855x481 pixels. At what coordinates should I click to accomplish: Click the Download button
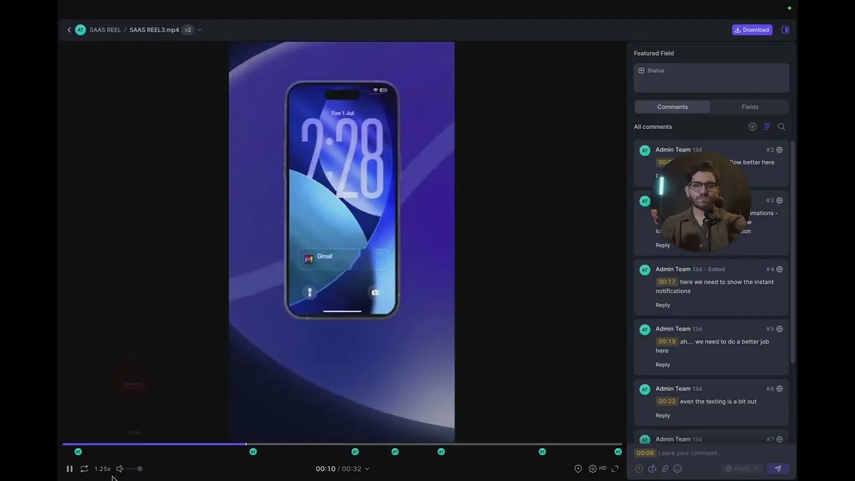[752, 29]
